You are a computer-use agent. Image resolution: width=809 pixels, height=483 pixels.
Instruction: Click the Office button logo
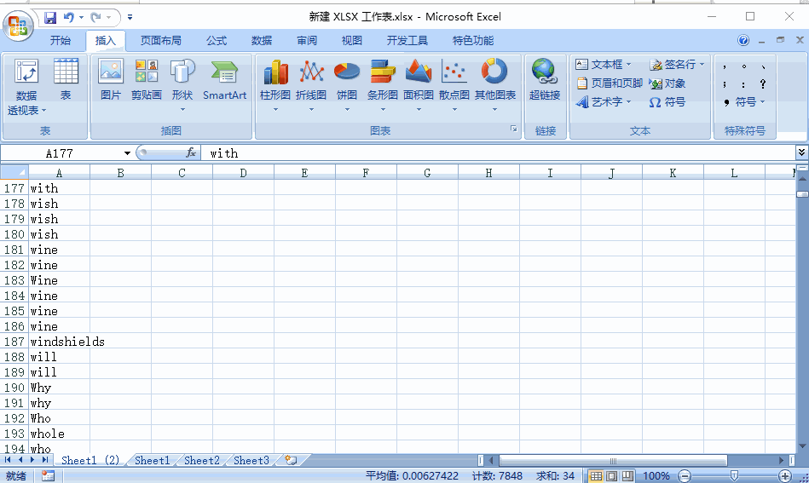(x=18, y=26)
